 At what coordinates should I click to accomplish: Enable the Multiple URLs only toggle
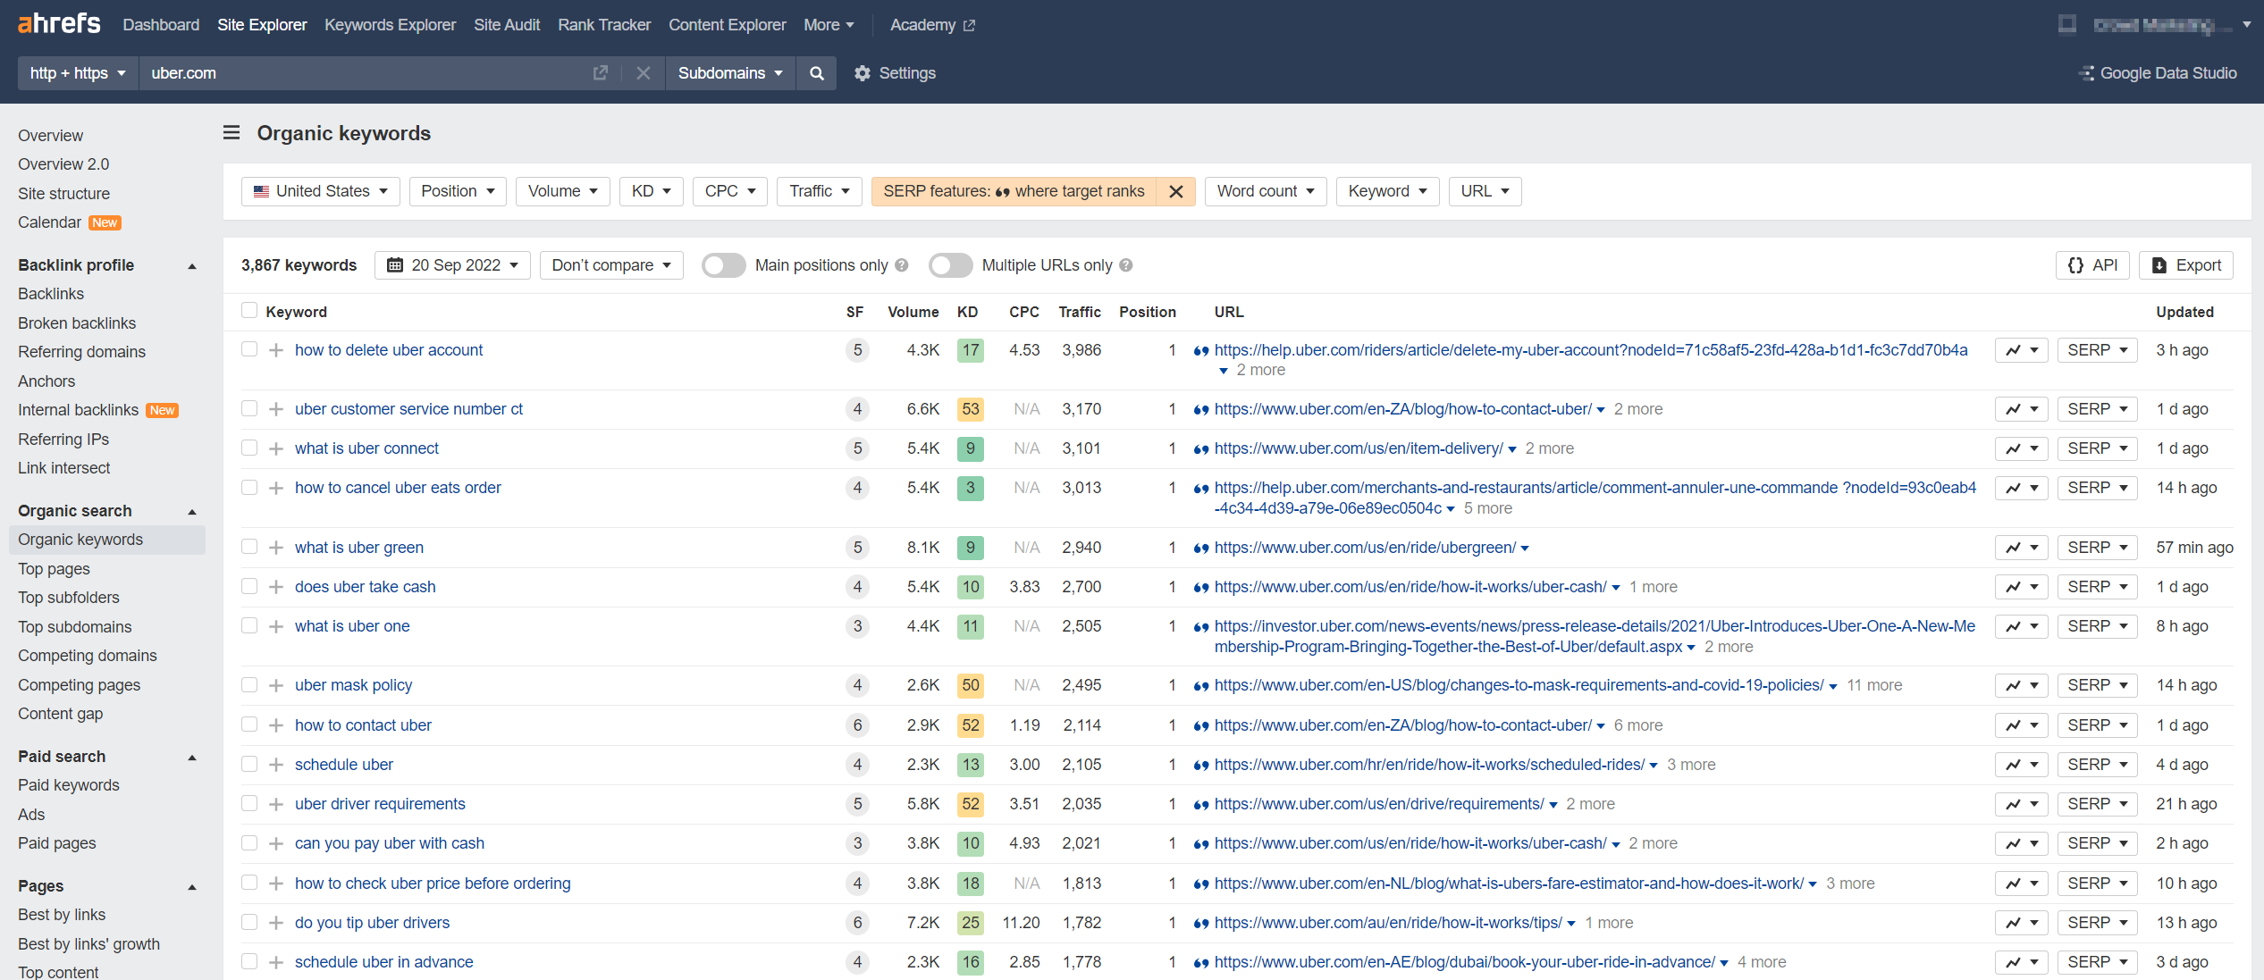[950, 265]
